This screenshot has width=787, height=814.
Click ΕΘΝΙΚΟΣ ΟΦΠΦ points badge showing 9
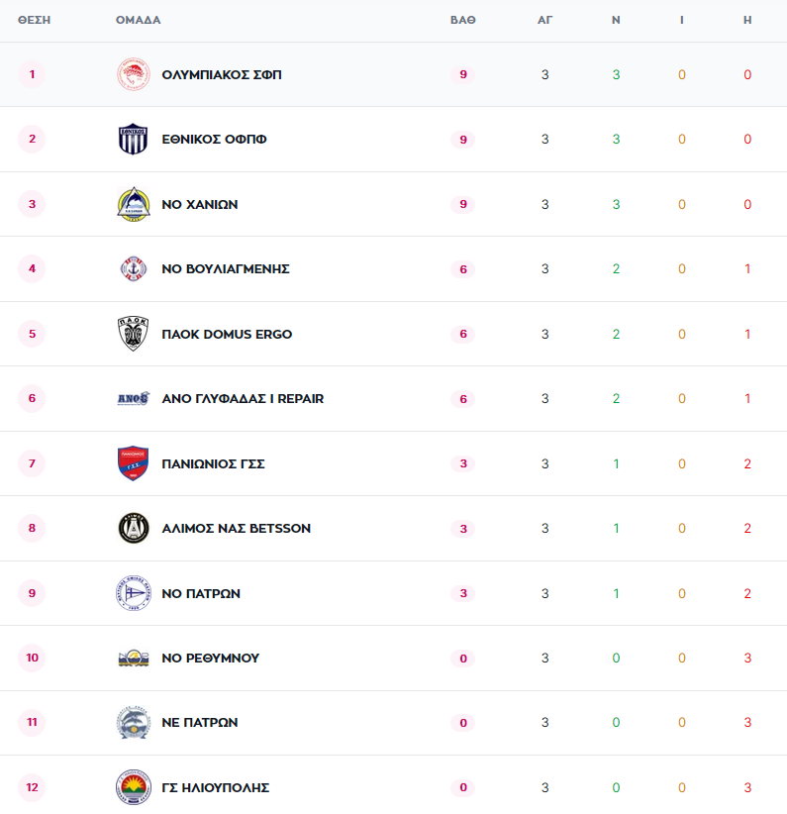tap(462, 140)
